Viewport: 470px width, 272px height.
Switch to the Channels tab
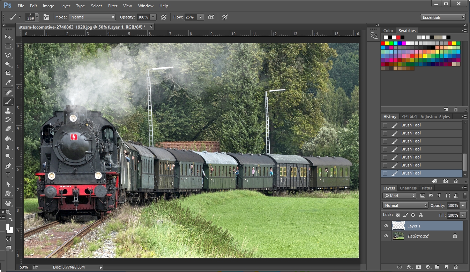pyautogui.click(x=408, y=188)
